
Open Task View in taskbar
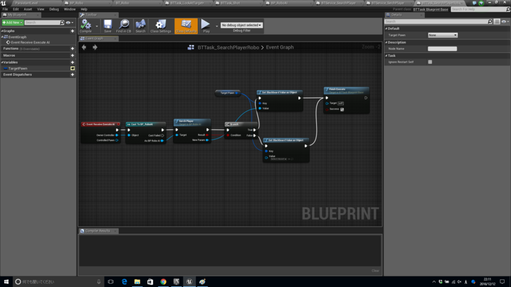click(x=111, y=281)
